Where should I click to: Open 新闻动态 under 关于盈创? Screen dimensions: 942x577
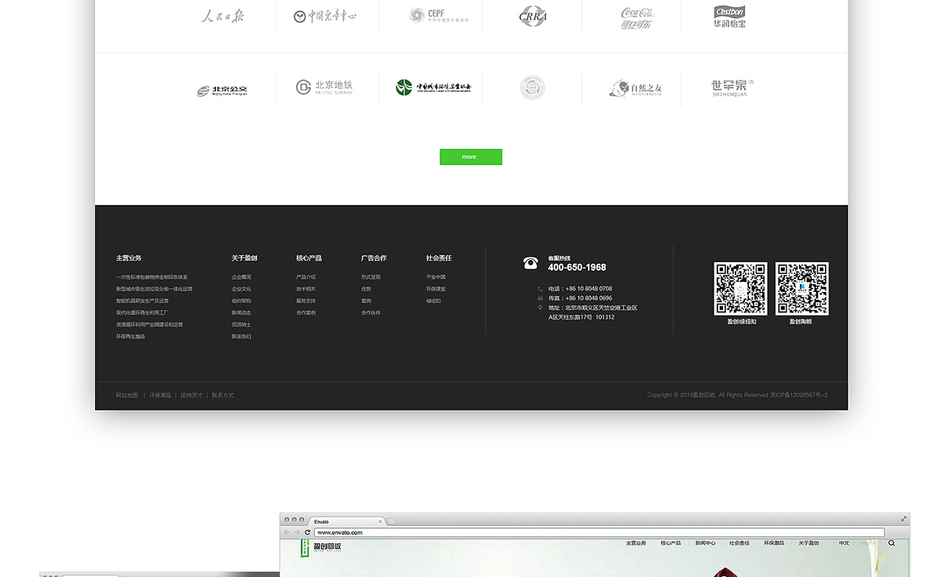[242, 312]
